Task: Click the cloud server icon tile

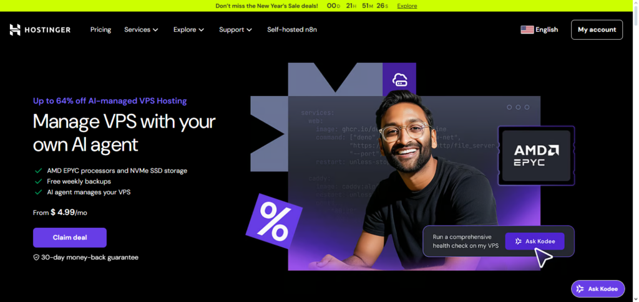Action: pos(399,79)
